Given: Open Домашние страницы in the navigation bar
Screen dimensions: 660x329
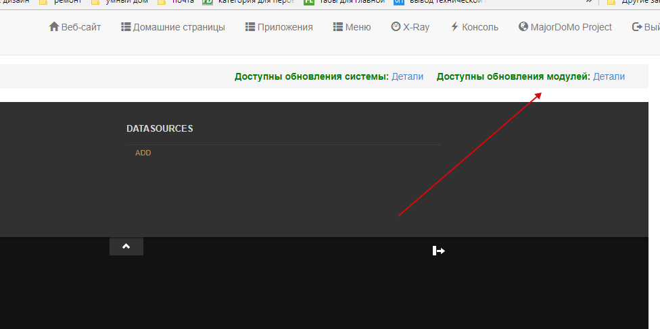Looking at the screenshot, I should pyautogui.click(x=173, y=27).
